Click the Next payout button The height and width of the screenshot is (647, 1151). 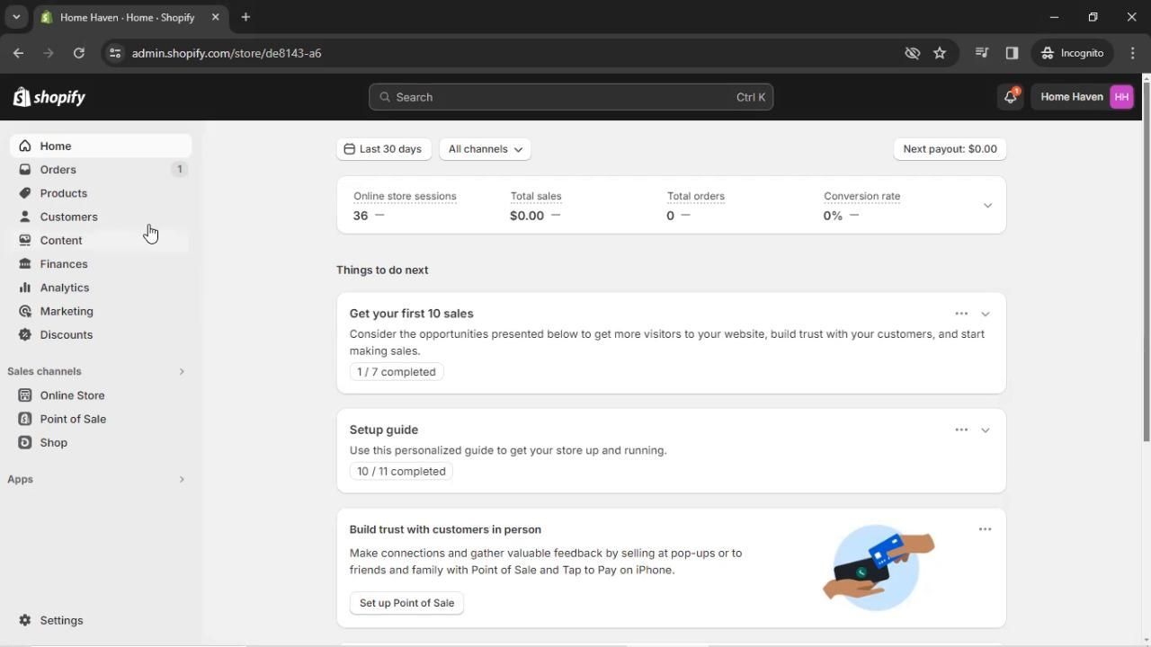coord(950,149)
